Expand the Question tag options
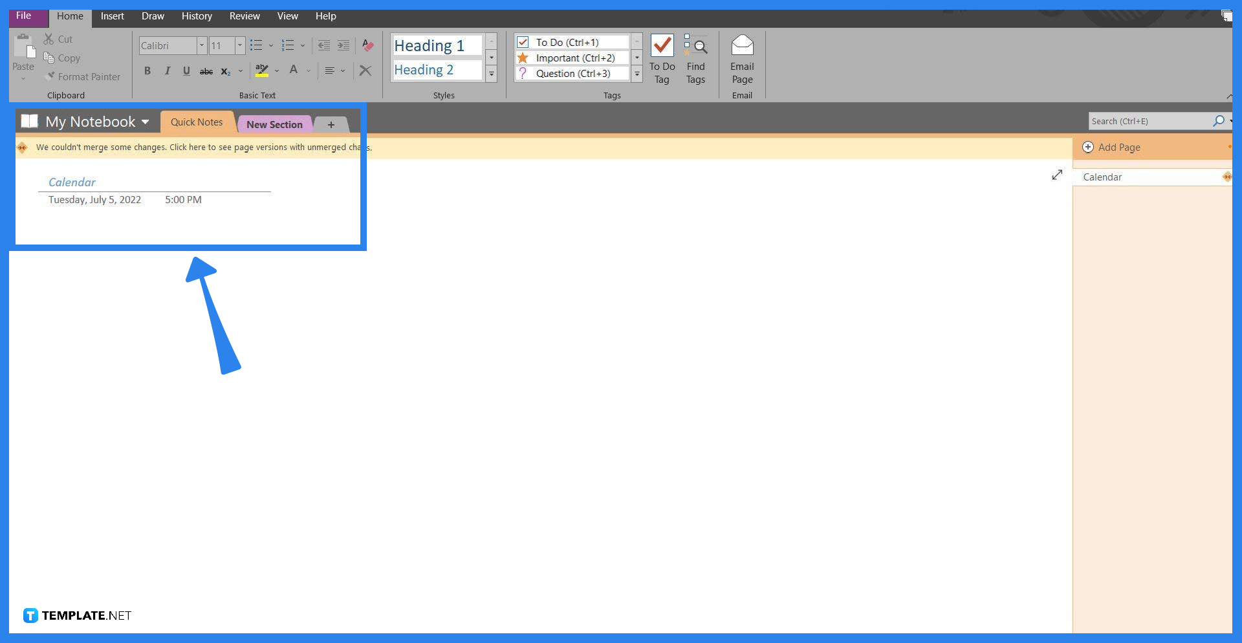 (637, 73)
